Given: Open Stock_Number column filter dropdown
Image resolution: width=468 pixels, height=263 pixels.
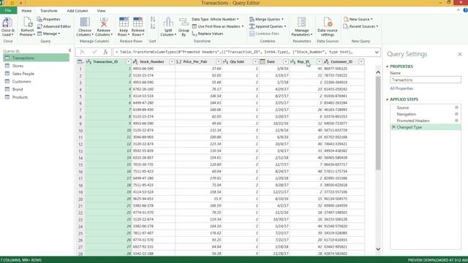Looking at the screenshot, I should (172, 61).
